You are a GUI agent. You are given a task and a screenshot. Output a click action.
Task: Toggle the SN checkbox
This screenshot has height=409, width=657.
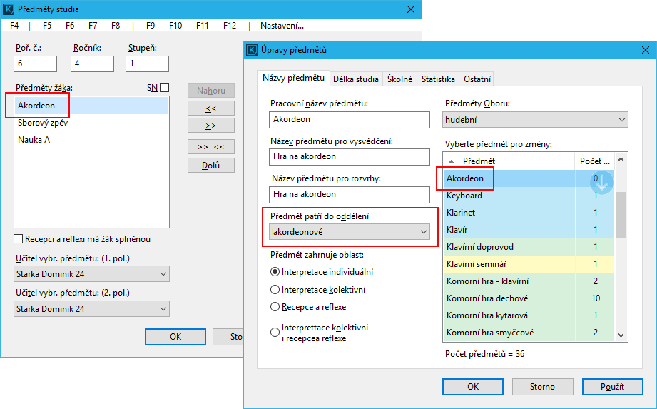(165, 88)
